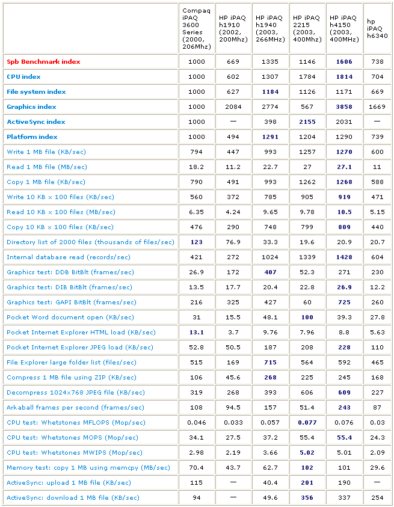
Task: Select the bold 1184 File system value
Action: click(271, 92)
